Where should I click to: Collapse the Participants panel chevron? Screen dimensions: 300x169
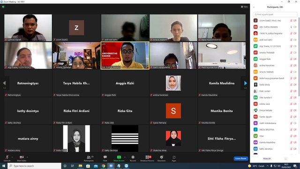pos(254,8)
